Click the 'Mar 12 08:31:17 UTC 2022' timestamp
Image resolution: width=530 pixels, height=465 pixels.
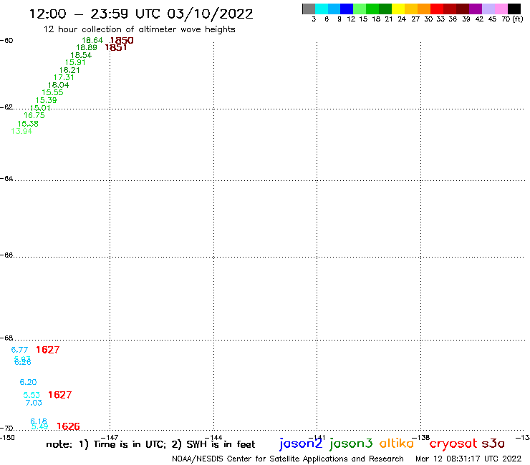tap(468, 459)
